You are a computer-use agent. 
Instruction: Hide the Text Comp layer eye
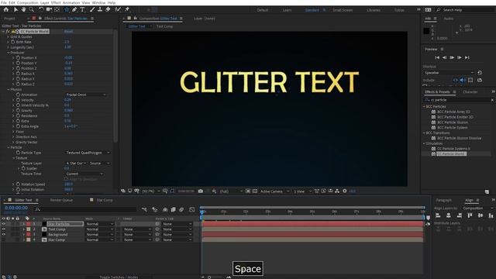[x=4, y=229]
